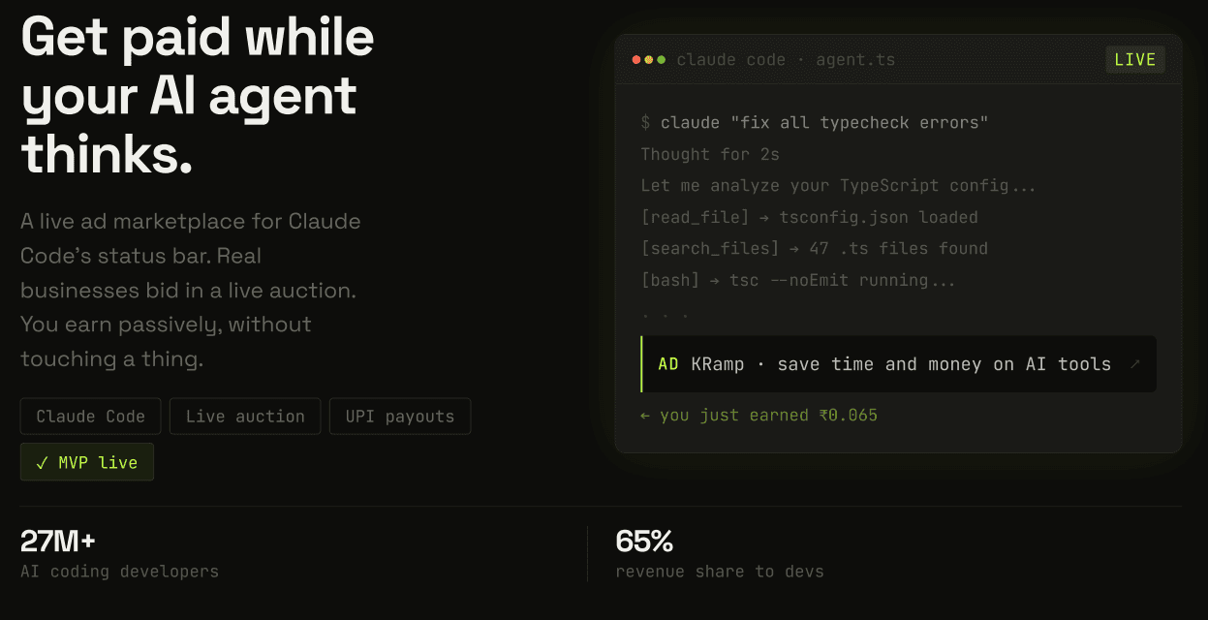Select the Claude Code tag
1208x620 pixels.
coord(91,417)
